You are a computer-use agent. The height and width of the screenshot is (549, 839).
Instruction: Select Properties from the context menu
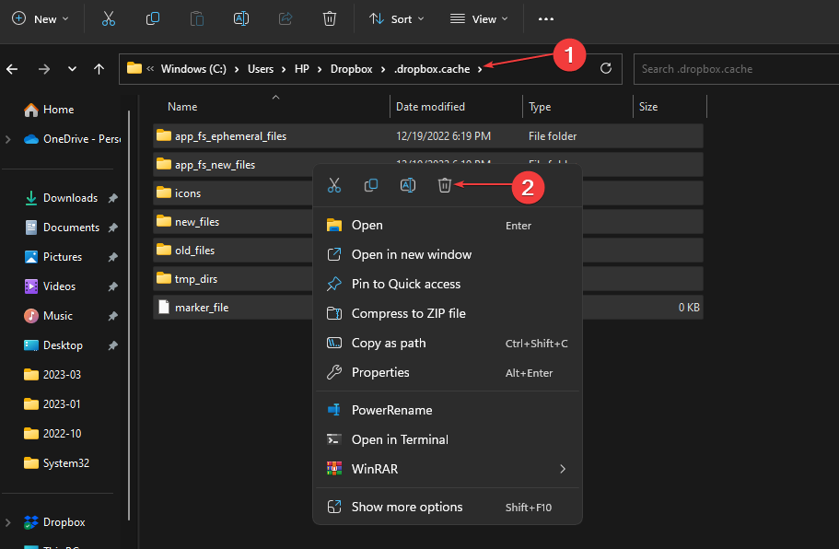[x=380, y=372]
